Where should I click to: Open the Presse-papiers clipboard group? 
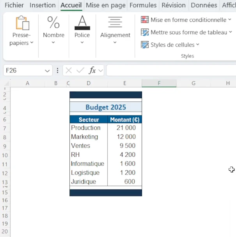[21, 31]
